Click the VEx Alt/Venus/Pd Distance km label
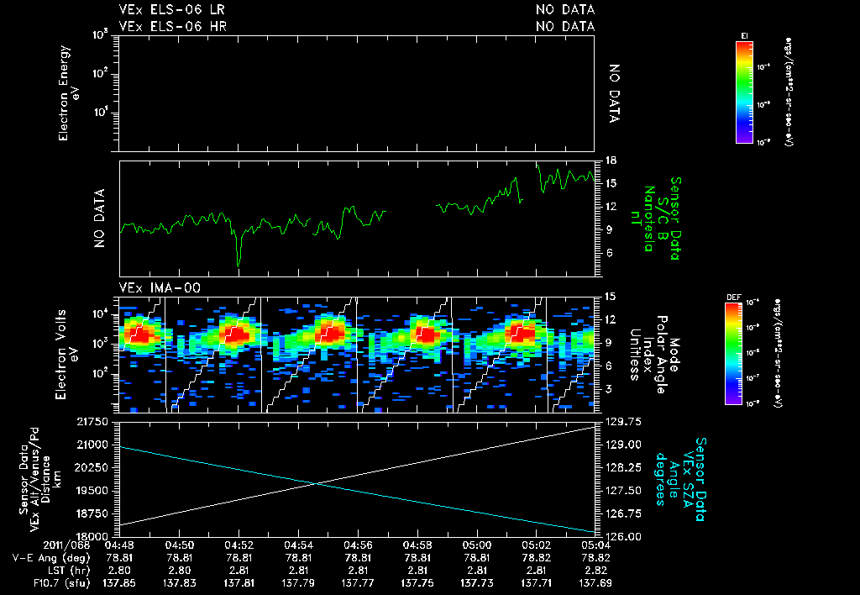 click(41, 479)
